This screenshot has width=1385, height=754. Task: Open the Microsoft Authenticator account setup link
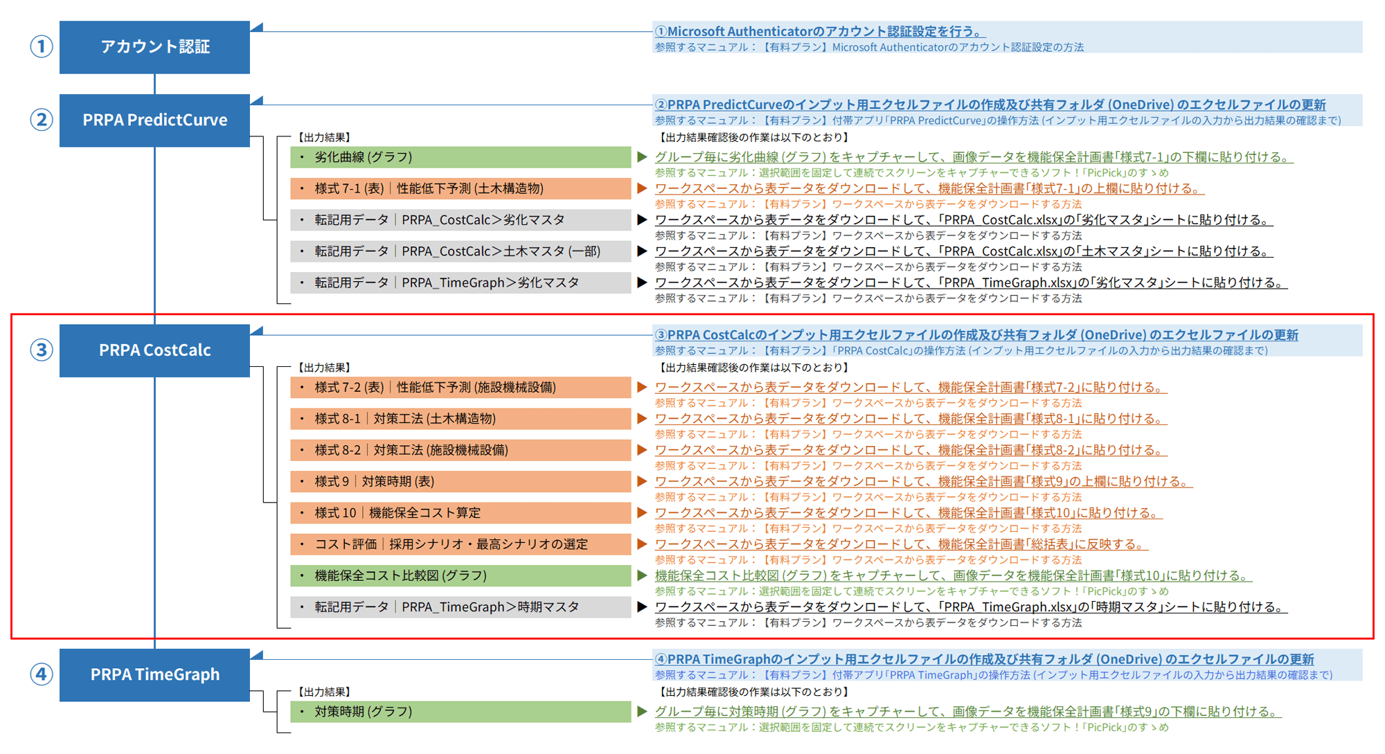coord(819,31)
